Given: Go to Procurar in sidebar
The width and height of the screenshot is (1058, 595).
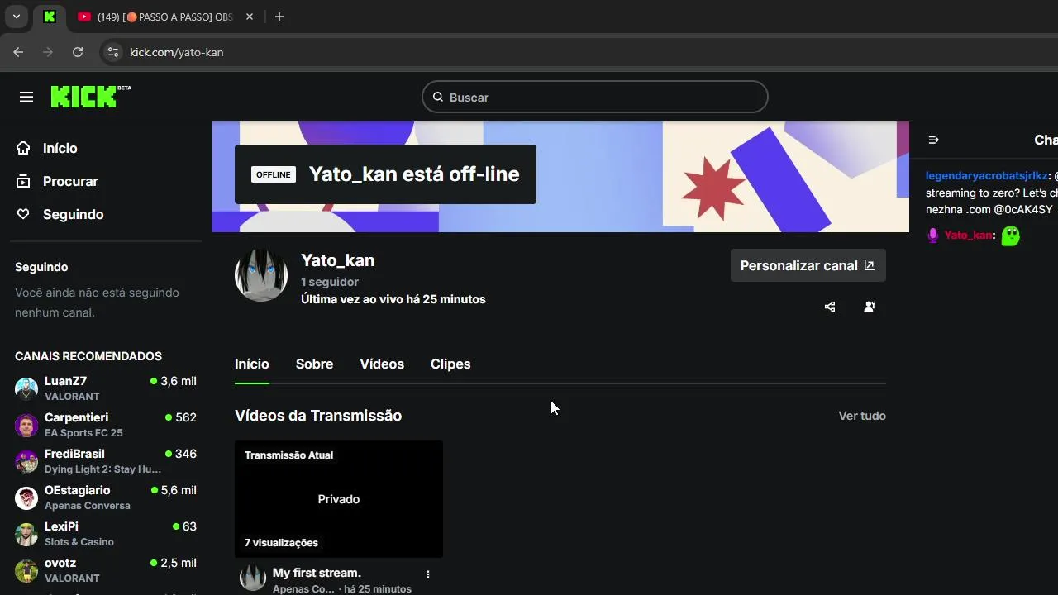Looking at the screenshot, I should pyautogui.click(x=70, y=181).
